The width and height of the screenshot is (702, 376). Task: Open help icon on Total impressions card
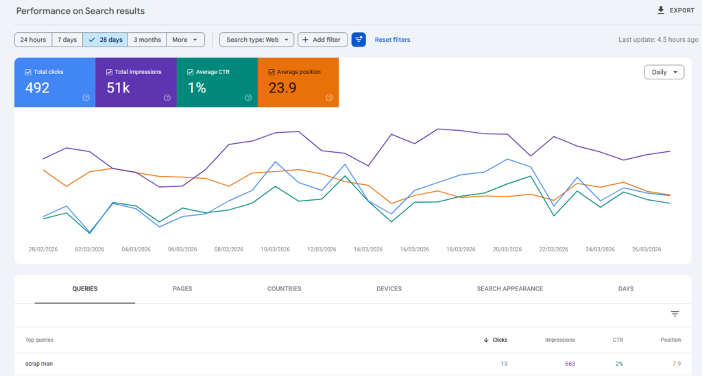tap(167, 98)
